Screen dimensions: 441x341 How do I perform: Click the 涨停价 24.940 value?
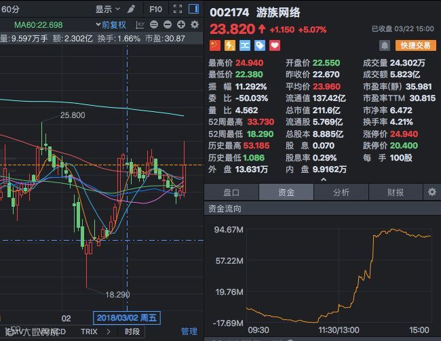404,134
